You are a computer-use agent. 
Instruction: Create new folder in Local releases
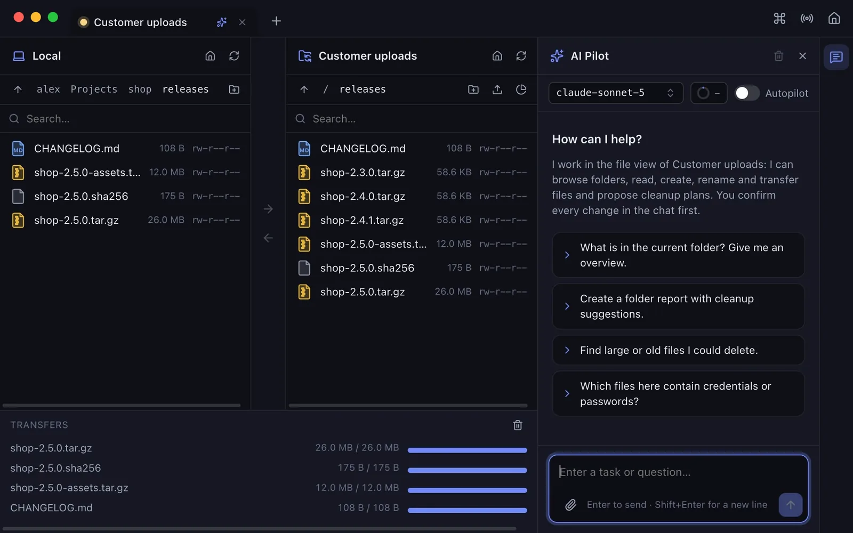click(234, 90)
